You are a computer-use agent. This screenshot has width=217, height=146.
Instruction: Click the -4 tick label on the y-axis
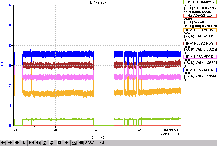tap(9, 106)
